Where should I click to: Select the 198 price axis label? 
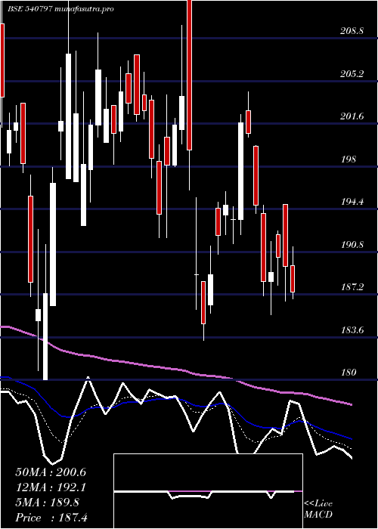tap(349, 159)
